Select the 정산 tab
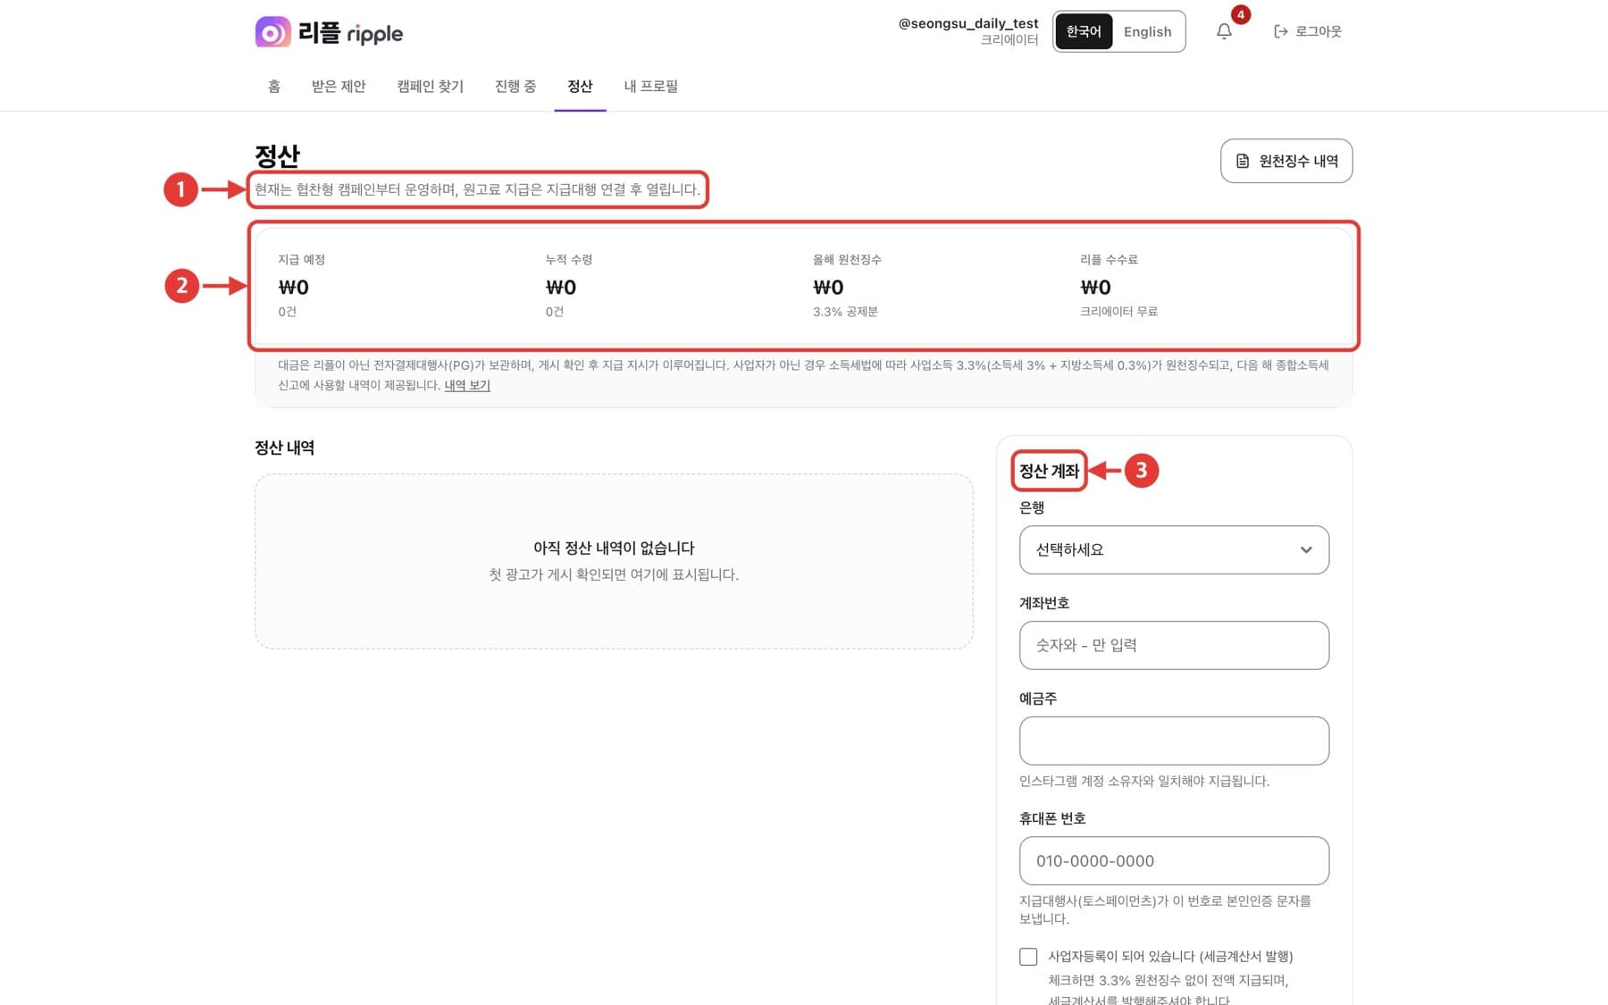This screenshot has width=1608, height=1005. click(x=580, y=86)
